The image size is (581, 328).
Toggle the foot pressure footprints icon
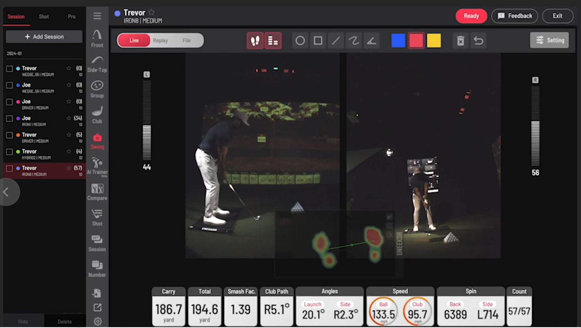(x=255, y=41)
